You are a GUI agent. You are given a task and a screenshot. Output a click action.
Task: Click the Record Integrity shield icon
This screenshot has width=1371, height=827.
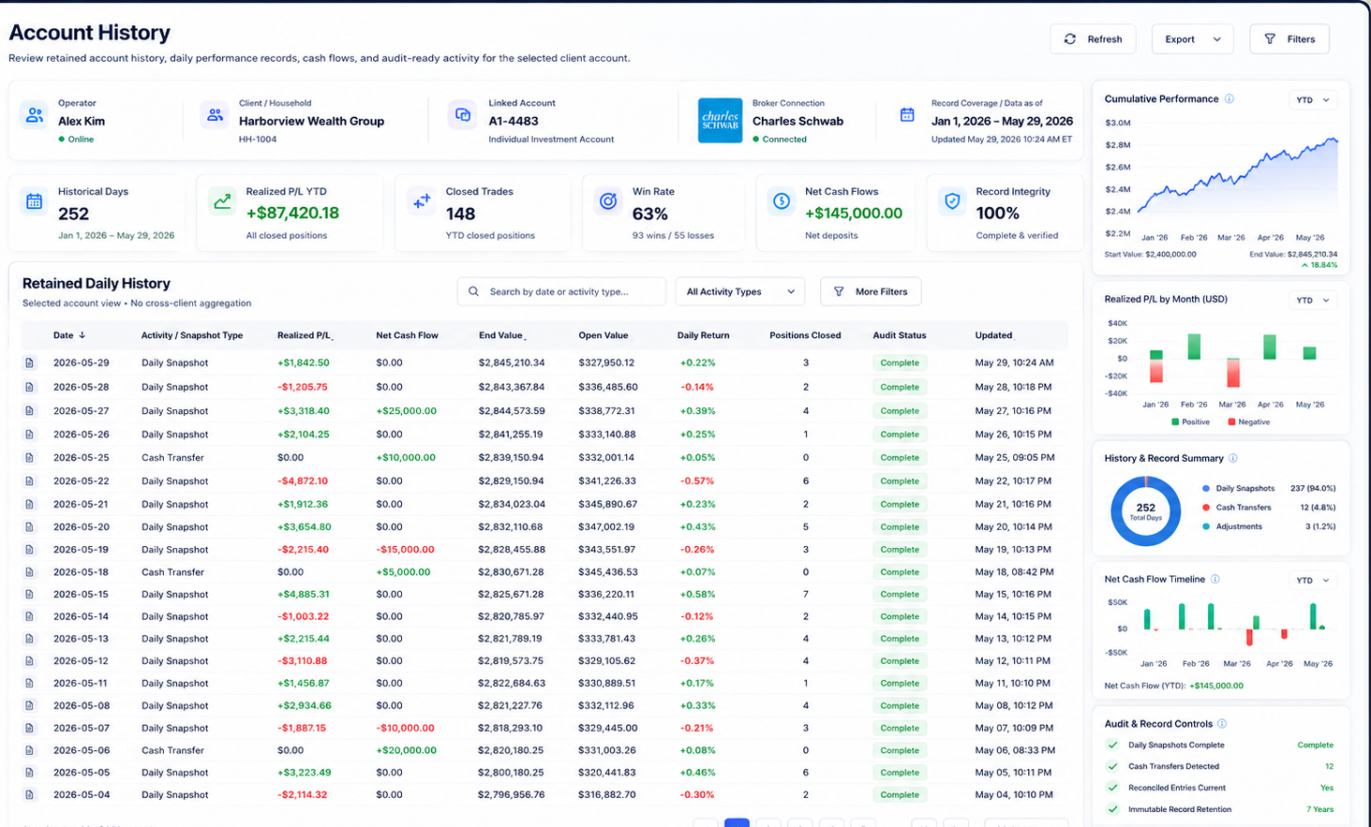(x=952, y=201)
